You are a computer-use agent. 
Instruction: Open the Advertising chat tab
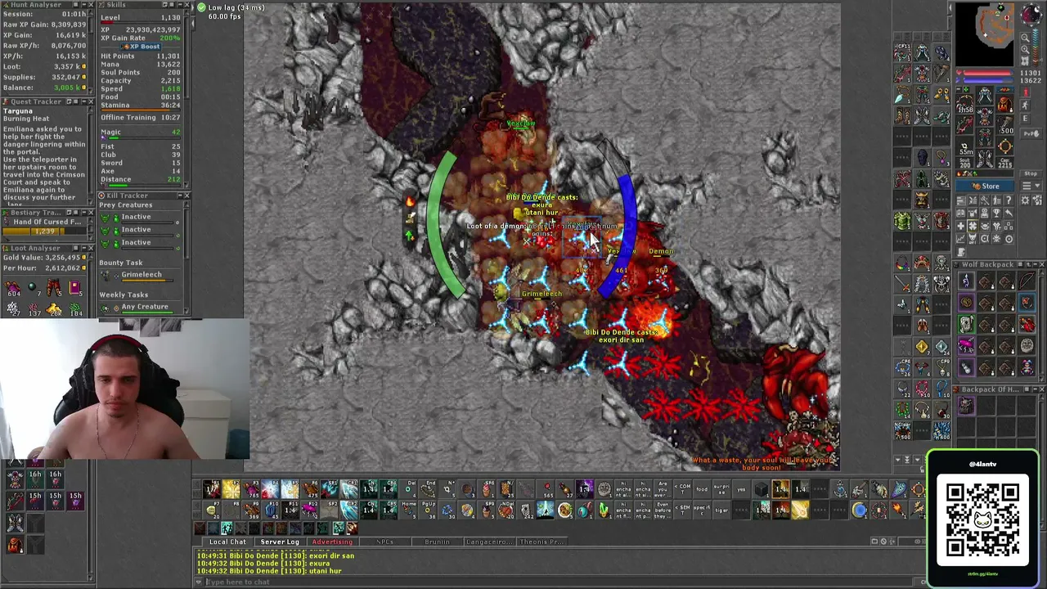(x=332, y=542)
